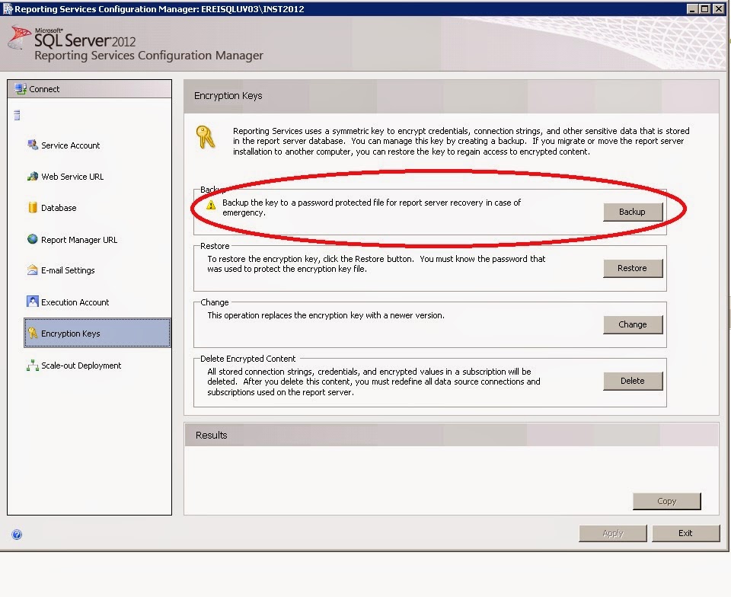Viewport: 731px width, 597px height.
Task: Select the Report Manager URL globe icon
Action: [x=32, y=239]
